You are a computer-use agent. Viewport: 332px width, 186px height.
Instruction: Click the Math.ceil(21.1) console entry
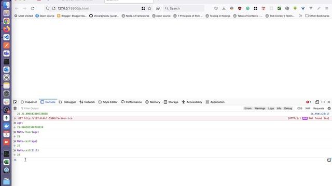point(27,150)
